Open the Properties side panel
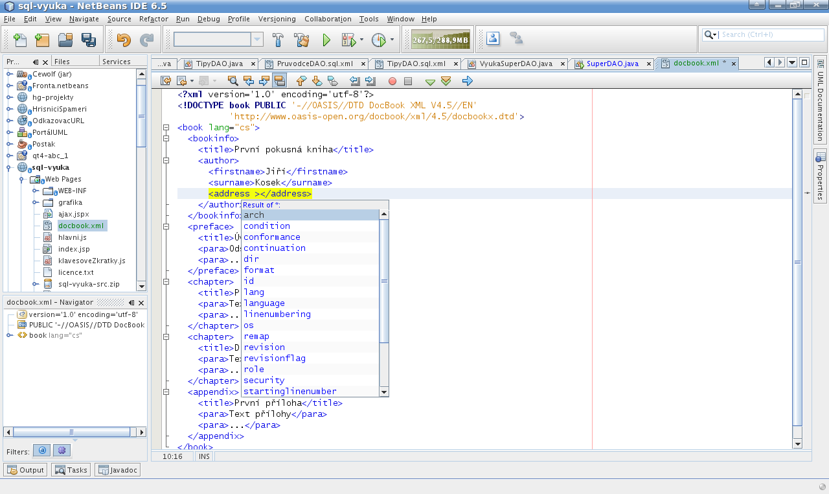Image resolution: width=829 pixels, height=494 pixels. pos(821,176)
